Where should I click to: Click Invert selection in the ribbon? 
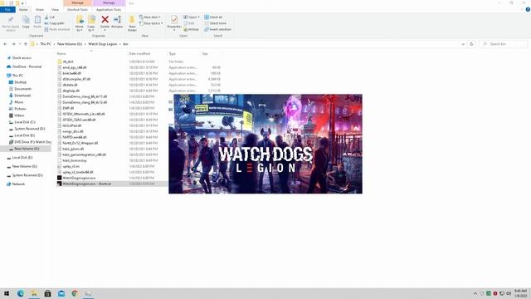(x=217, y=30)
